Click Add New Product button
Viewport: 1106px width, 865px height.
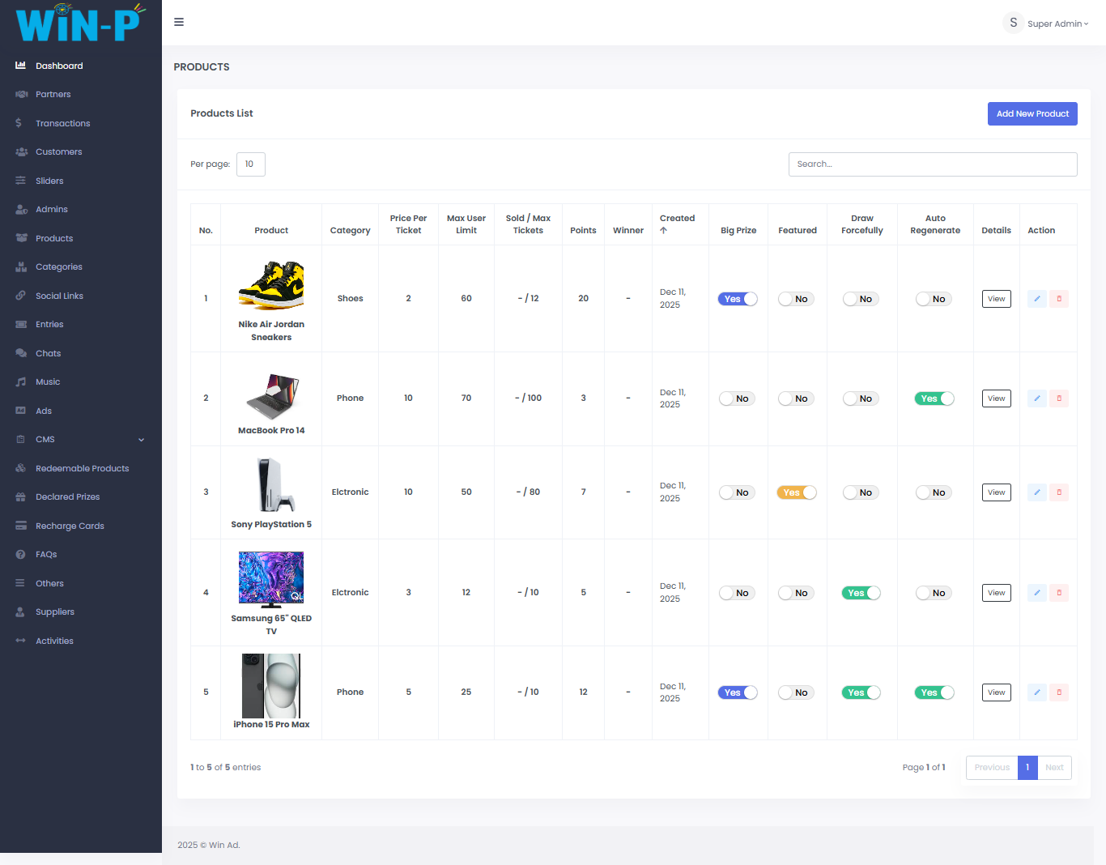(1032, 113)
